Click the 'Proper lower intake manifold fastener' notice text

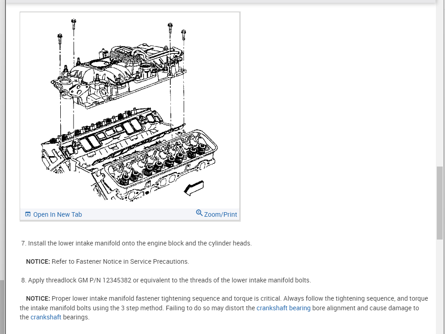223,308
